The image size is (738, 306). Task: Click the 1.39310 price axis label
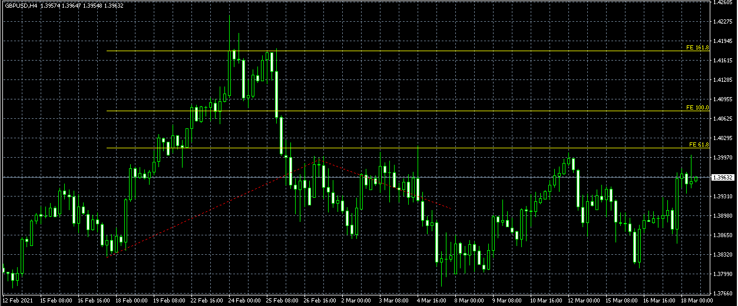(723, 197)
